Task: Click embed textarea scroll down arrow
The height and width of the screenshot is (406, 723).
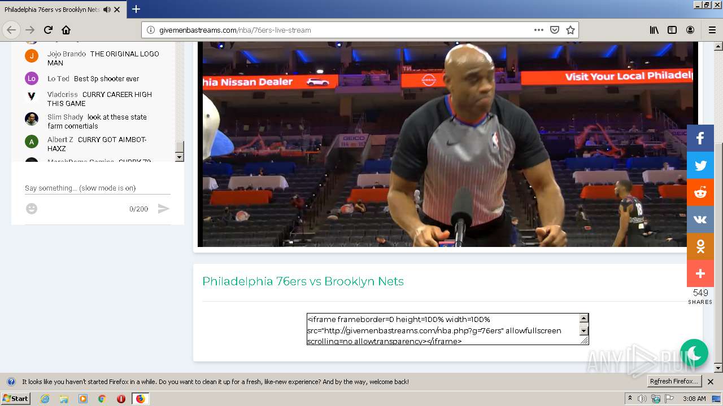Action: (x=584, y=331)
